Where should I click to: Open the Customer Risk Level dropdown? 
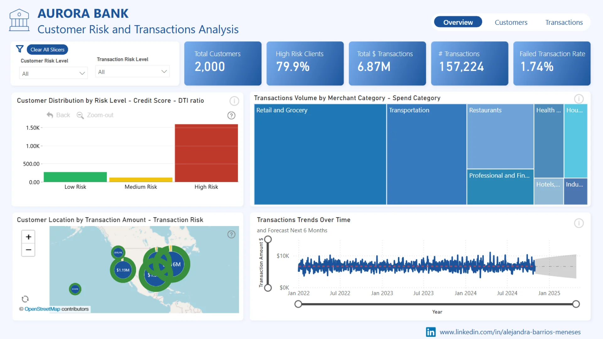53,73
